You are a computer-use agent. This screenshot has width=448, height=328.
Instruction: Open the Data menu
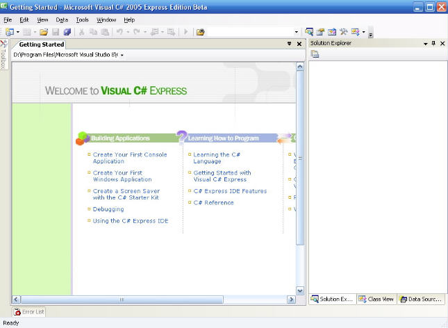[x=62, y=19]
